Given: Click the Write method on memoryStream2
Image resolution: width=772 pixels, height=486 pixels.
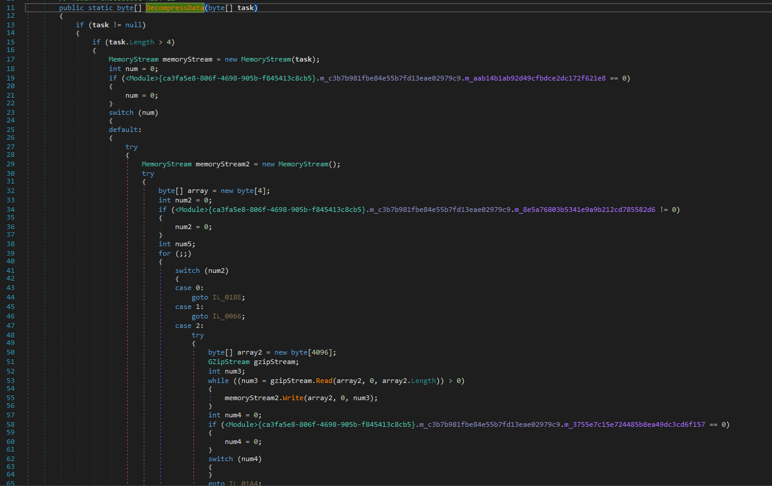Looking at the screenshot, I should pos(292,398).
